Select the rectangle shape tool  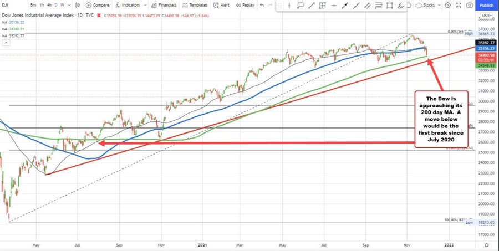point(390,6)
